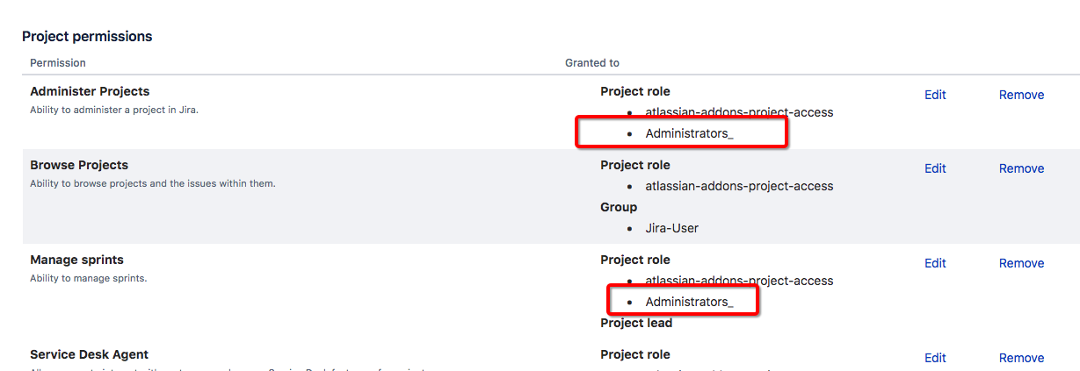Select the 'Browse Projects' permission name
The image size is (1080, 371).
[79, 165]
